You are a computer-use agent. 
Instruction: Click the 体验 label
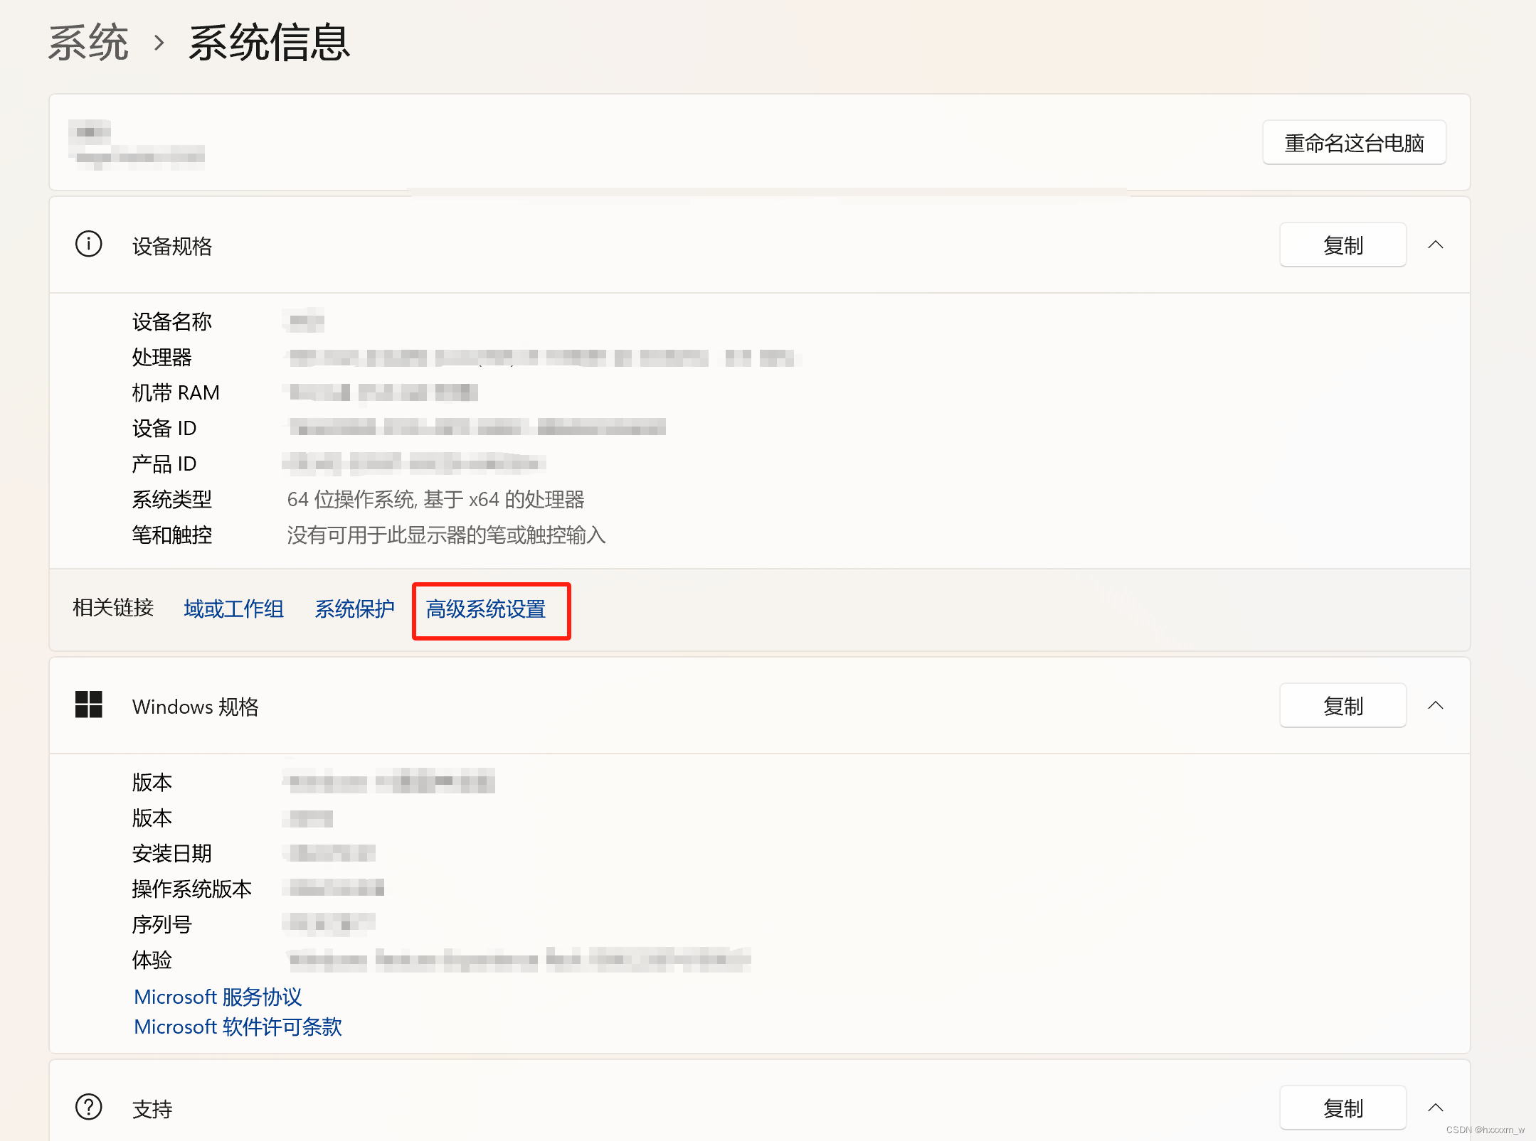[x=152, y=960]
